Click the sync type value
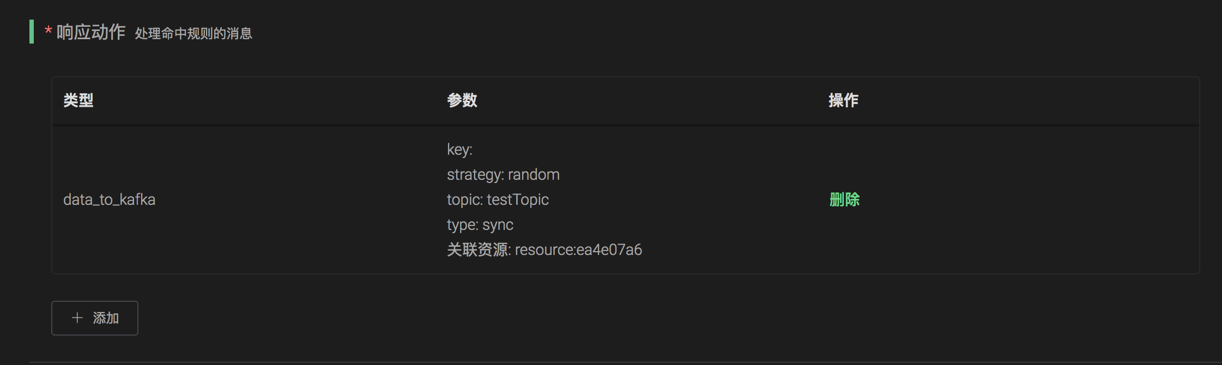1222x365 pixels. coord(498,225)
